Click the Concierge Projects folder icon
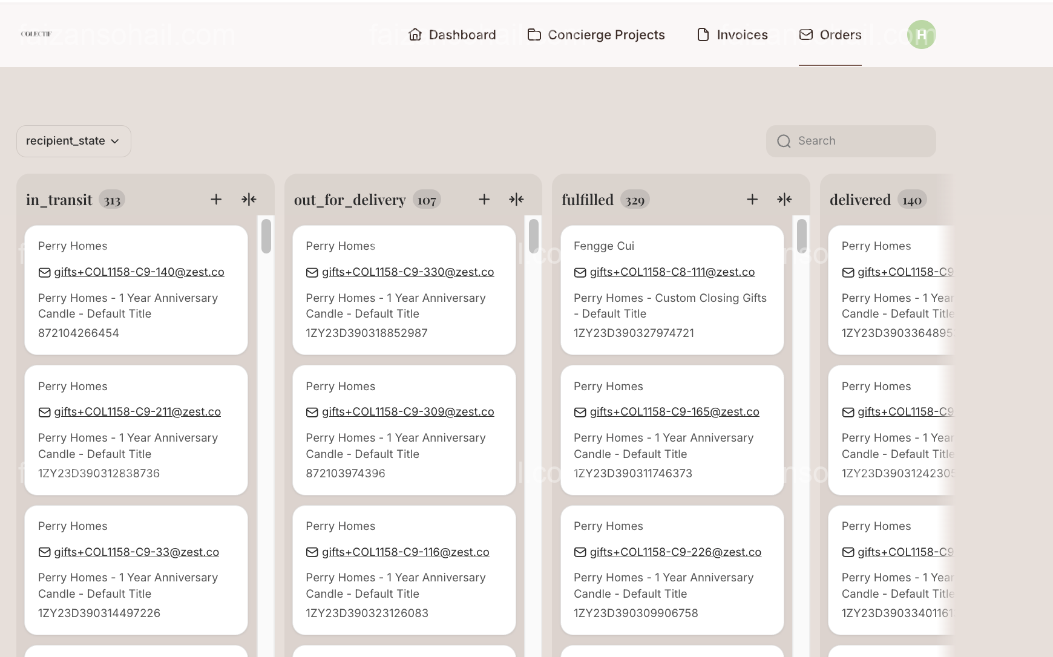The height and width of the screenshot is (657, 1053). 534,34
